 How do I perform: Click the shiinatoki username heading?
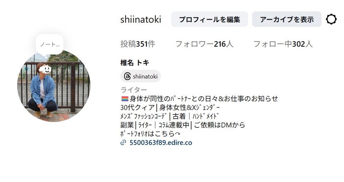click(x=141, y=19)
